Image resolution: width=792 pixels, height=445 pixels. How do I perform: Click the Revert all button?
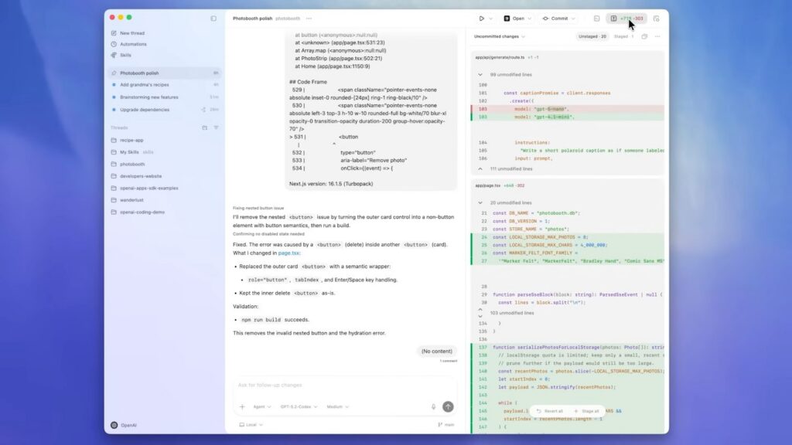pos(551,411)
